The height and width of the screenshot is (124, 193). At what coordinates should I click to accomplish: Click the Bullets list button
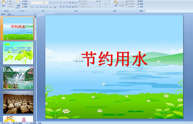point(61,3)
